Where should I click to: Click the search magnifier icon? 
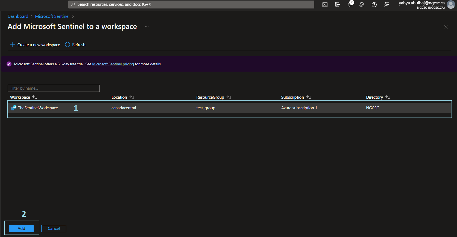point(73,4)
